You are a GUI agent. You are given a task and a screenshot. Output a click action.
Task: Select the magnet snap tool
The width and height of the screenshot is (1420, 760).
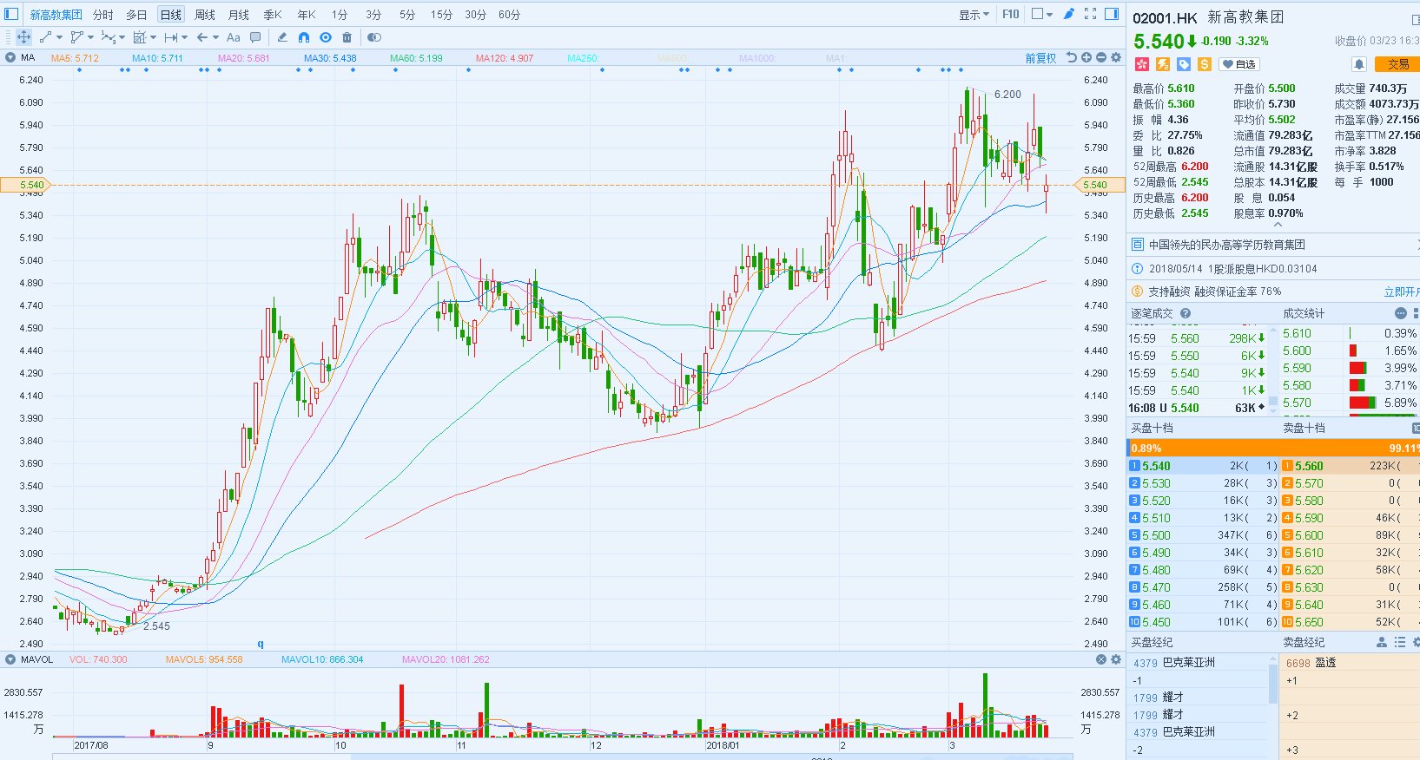click(303, 37)
